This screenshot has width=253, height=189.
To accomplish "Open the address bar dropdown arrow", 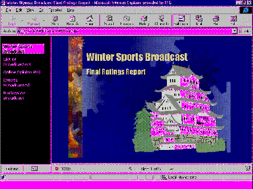I will click(x=235, y=31).
